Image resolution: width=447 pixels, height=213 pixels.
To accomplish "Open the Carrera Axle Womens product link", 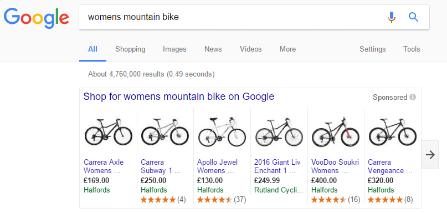I will (x=104, y=166).
